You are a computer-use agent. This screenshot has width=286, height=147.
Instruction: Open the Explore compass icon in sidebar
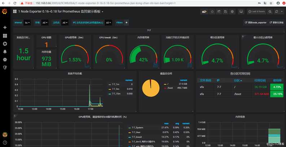[5, 44]
